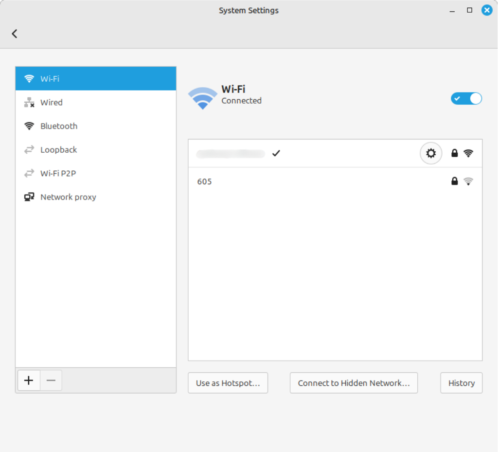Select the blurred connected network row
498x452 pixels.
coord(335,153)
